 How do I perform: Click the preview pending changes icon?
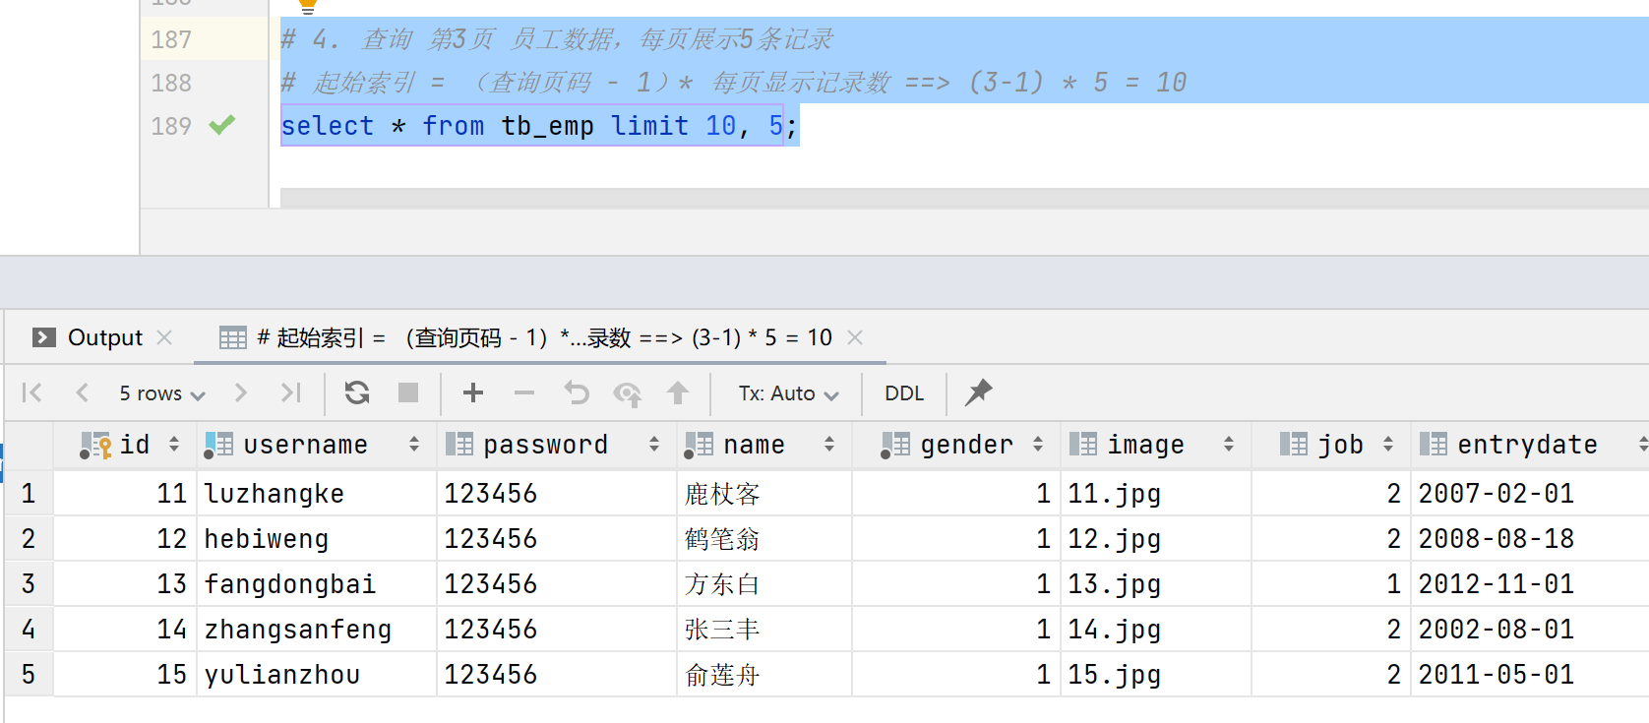coord(628,394)
